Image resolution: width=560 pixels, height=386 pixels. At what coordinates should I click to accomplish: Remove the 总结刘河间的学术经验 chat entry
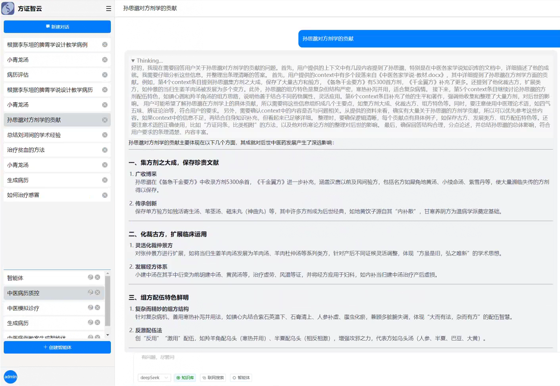105,135
